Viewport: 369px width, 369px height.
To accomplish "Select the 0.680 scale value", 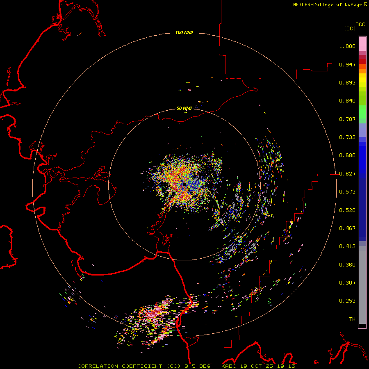I will pos(347,155).
